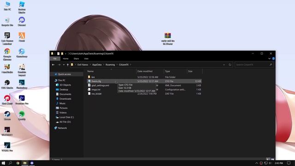Open the Discord taskbar icon
Viewport: 295px width, 166px height.
pos(32,163)
